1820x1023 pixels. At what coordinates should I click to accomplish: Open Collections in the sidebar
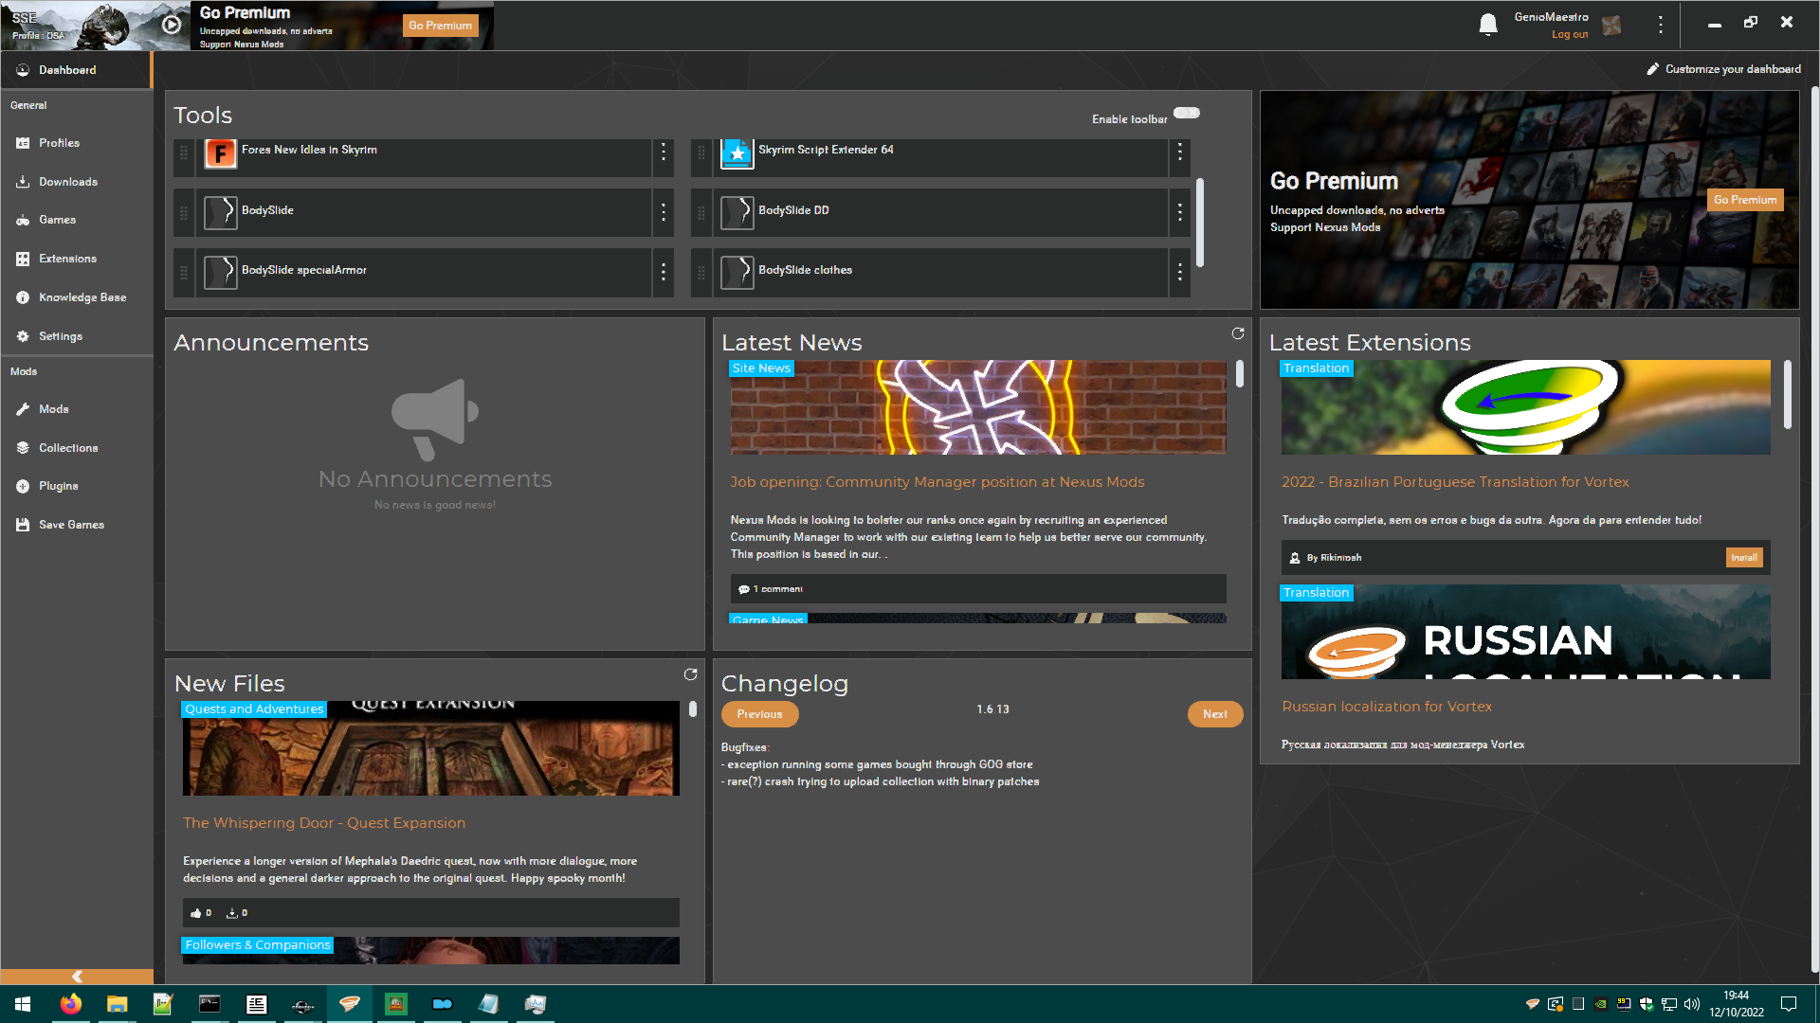click(x=76, y=448)
